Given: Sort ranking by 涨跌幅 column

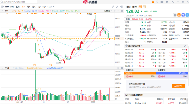Looking at the screenshot, I should tap(171, 99).
